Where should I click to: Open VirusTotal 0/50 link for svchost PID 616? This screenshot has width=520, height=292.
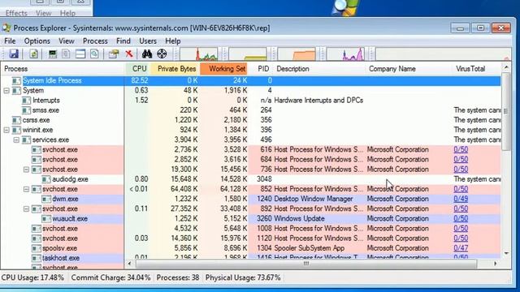[x=461, y=149]
